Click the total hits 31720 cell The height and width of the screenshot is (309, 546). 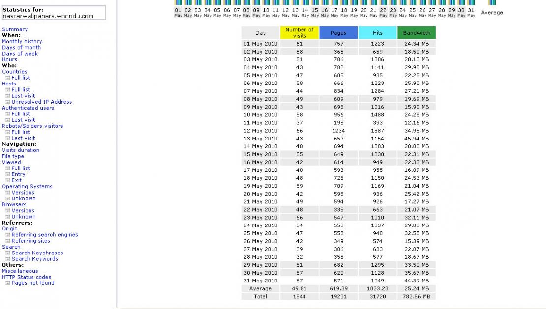pyautogui.click(x=377, y=297)
